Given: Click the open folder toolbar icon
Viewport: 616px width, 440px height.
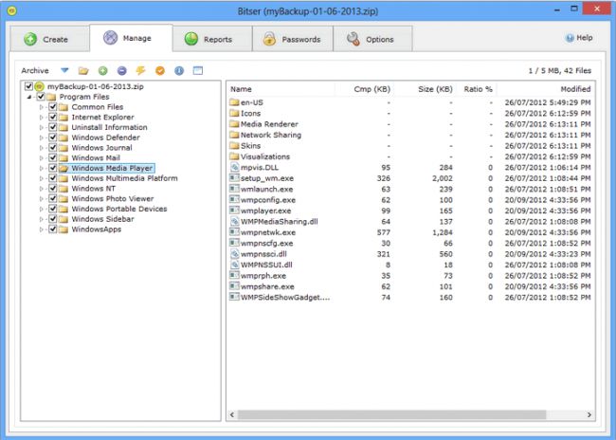Looking at the screenshot, I should 83,71.
